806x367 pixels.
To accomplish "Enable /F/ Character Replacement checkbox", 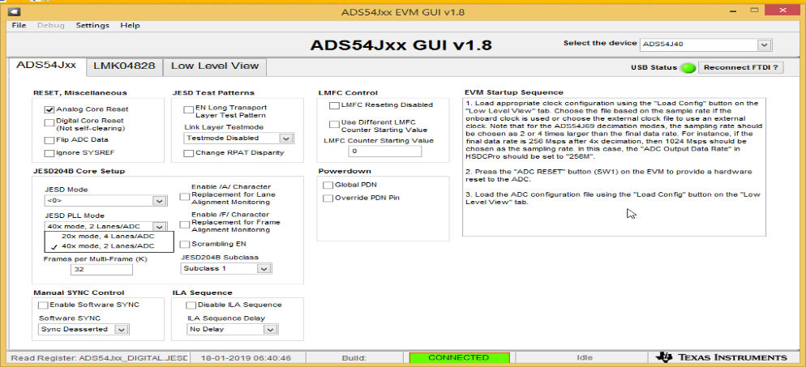I will click(x=184, y=224).
